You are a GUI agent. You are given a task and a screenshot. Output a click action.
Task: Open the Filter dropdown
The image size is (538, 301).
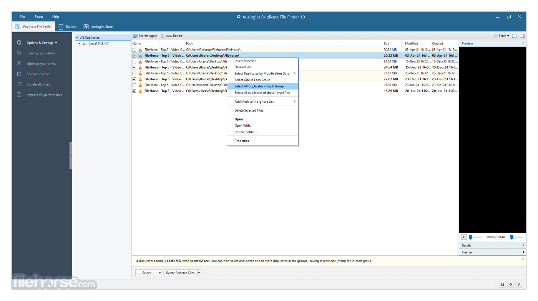click(x=501, y=36)
